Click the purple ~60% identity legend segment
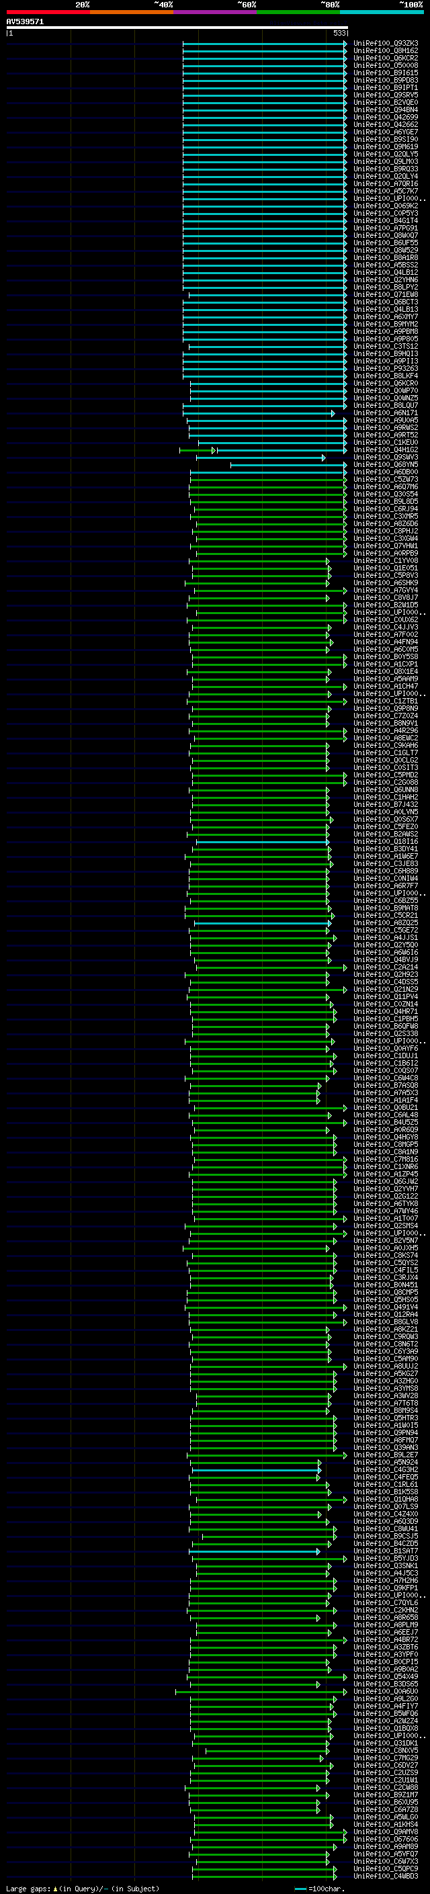The height and width of the screenshot is (1894, 430). point(216,12)
